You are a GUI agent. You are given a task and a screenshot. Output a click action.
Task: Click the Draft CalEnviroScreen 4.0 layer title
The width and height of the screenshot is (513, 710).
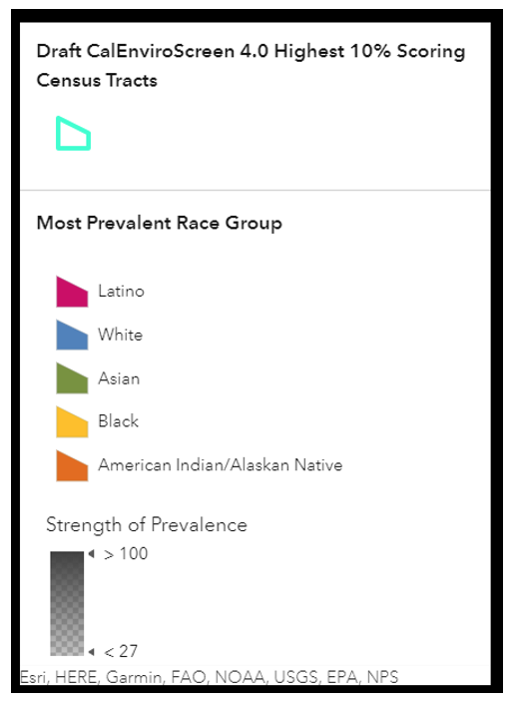click(251, 66)
